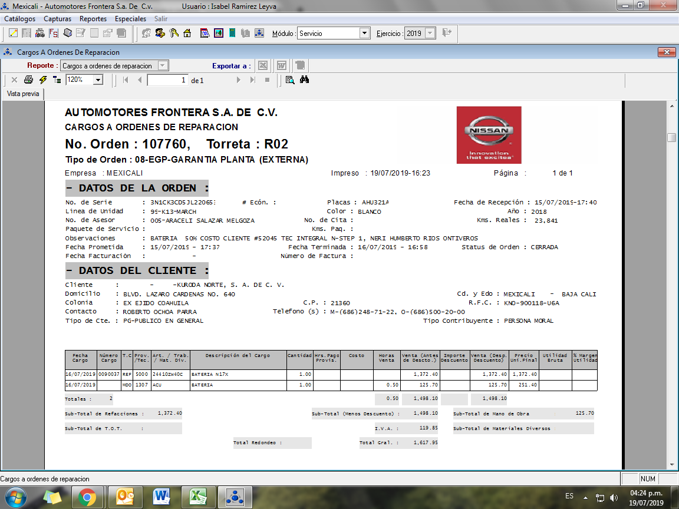Click the lightning bolt refresh icon
This screenshot has width=679, height=509.
[x=43, y=80]
